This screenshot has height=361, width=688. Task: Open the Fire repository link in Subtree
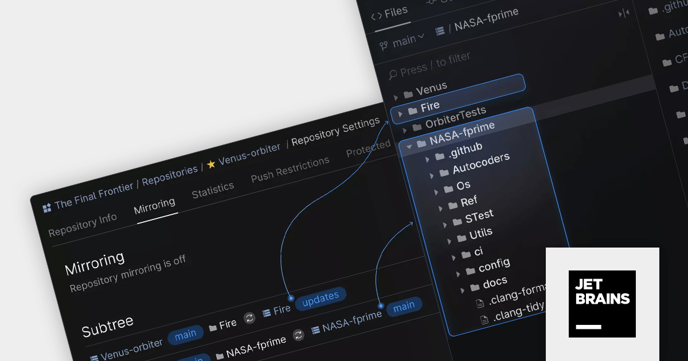[x=282, y=310]
